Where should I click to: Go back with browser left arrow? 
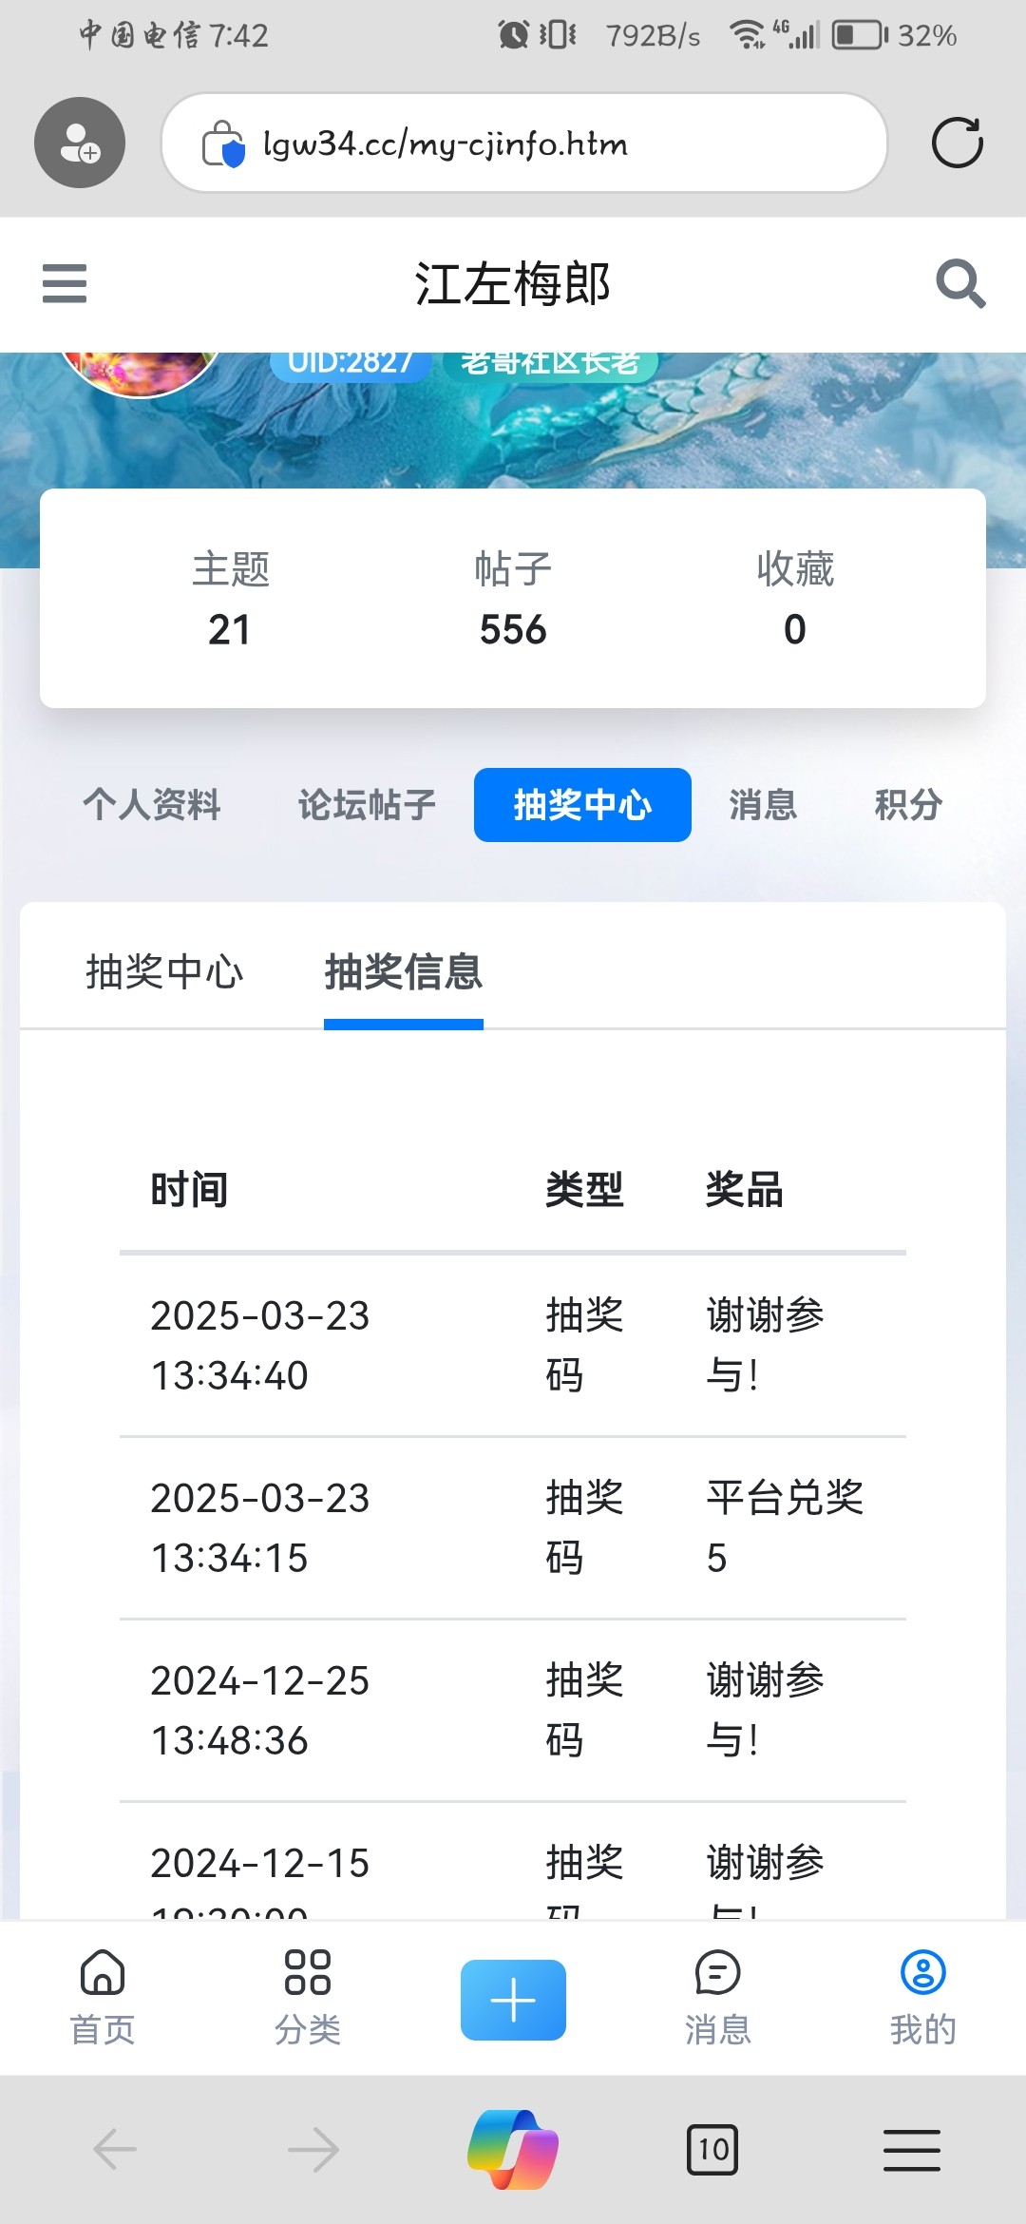115,2150
